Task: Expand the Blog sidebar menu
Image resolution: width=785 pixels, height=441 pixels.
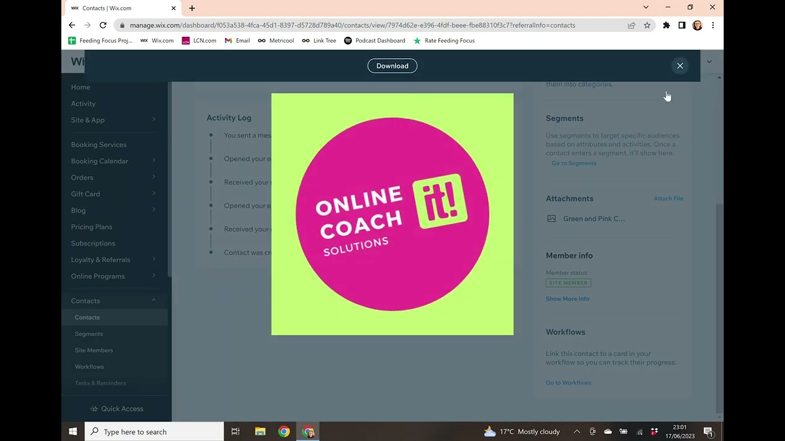Action: 113,211
